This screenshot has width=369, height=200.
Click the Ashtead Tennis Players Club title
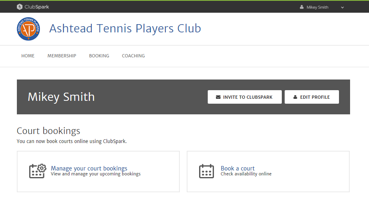(x=125, y=28)
